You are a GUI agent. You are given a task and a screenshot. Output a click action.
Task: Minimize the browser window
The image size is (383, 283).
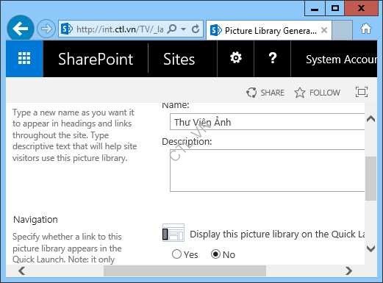pyautogui.click(x=315, y=9)
